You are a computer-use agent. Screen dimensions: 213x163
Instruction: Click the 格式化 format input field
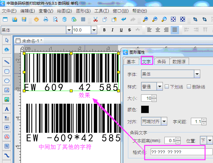(182, 152)
